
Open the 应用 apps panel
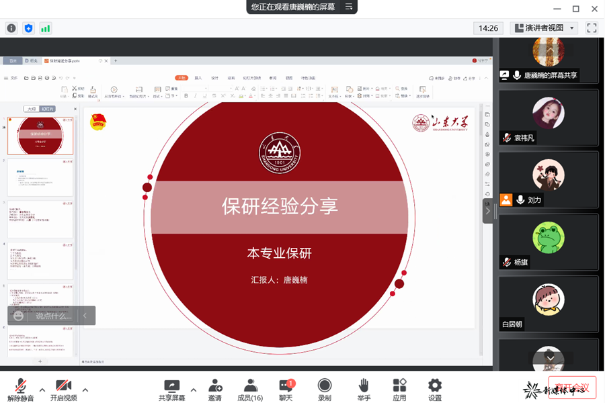[399, 390]
